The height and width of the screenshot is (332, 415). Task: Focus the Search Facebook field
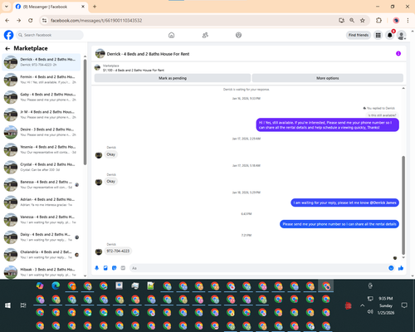point(50,35)
